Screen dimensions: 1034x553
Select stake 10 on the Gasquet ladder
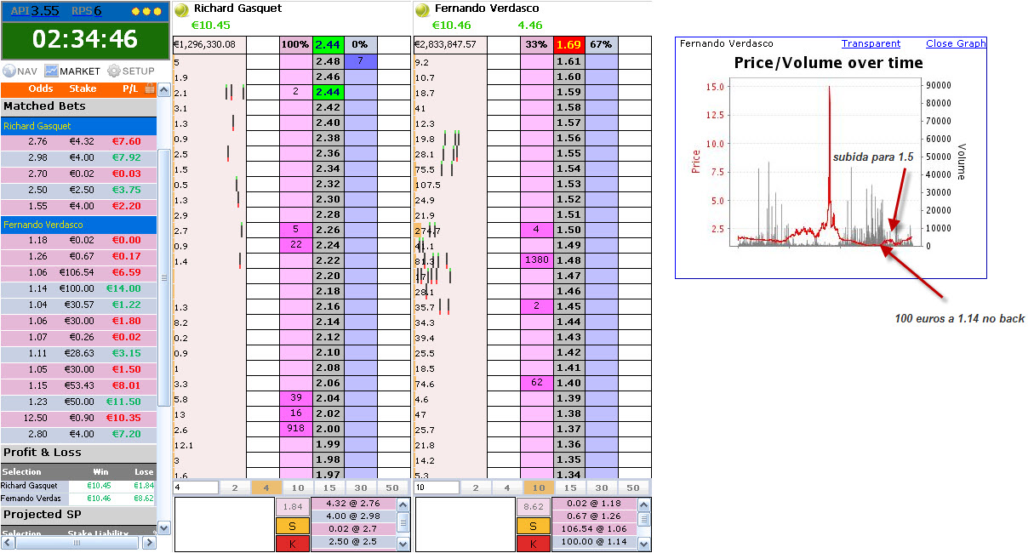pos(297,487)
